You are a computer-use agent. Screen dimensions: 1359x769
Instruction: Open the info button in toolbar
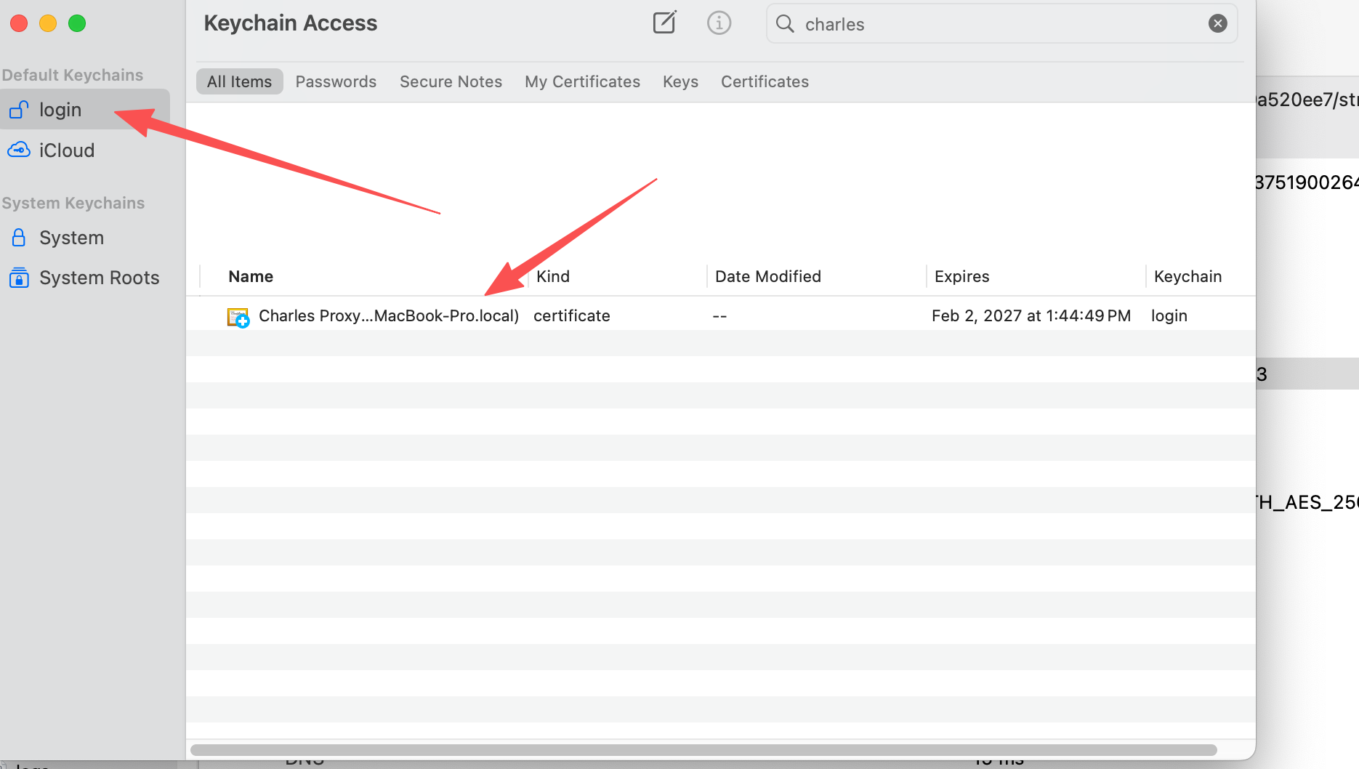pos(719,23)
